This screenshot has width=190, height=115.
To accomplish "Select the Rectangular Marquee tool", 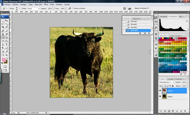I will pyautogui.click(x=3, y=21).
